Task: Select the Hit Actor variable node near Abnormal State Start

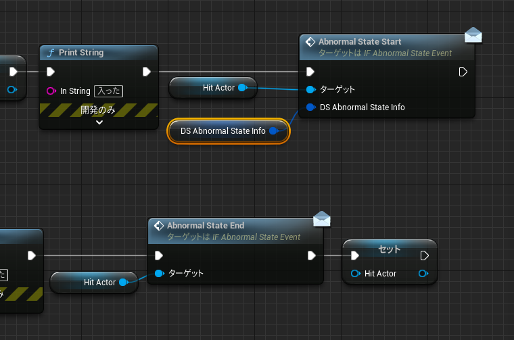Action: click(x=213, y=88)
